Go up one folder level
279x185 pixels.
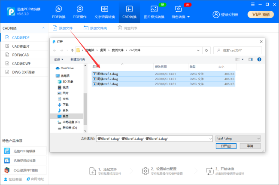[72, 50]
